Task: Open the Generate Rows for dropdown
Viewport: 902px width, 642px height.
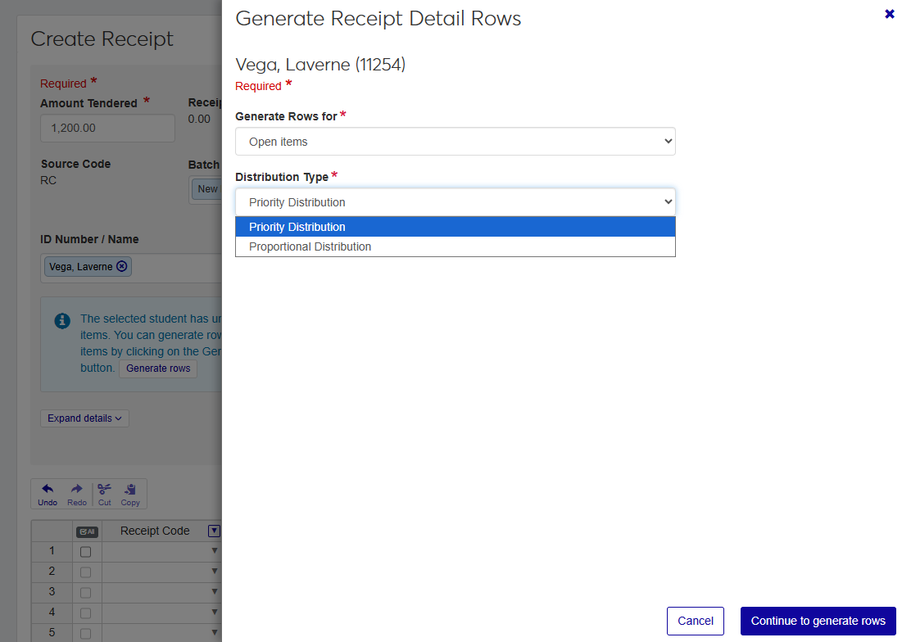Action: point(455,142)
